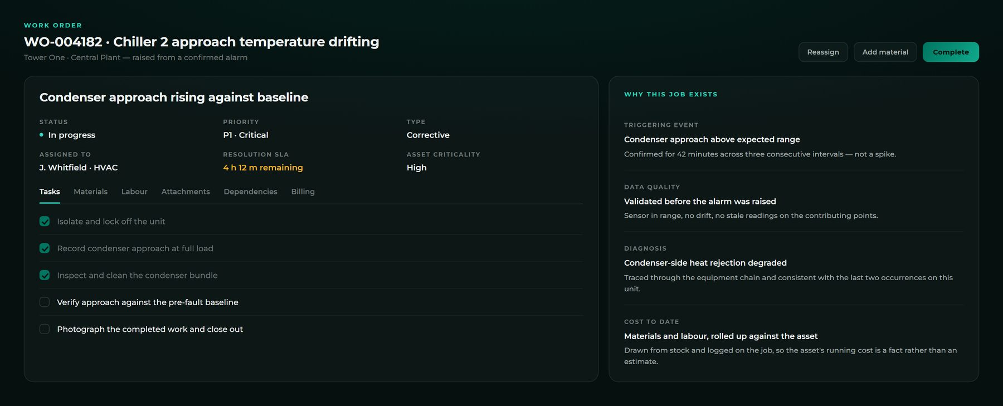1003x406 pixels.
Task: Select the 'P1 · Critical' priority value
Action: pyautogui.click(x=246, y=135)
